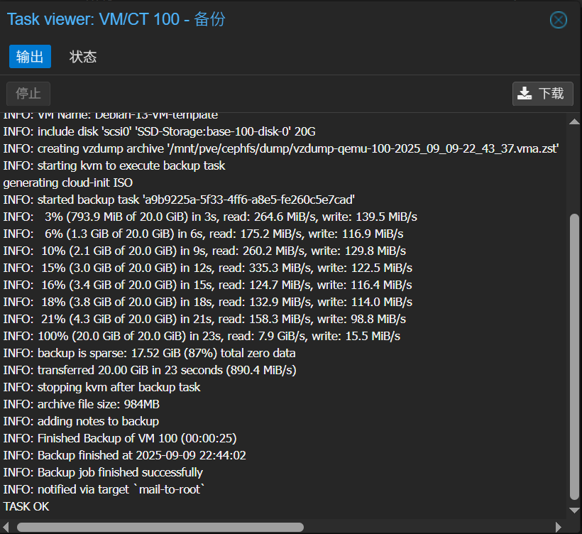Click the 下载 button label

point(551,94)
